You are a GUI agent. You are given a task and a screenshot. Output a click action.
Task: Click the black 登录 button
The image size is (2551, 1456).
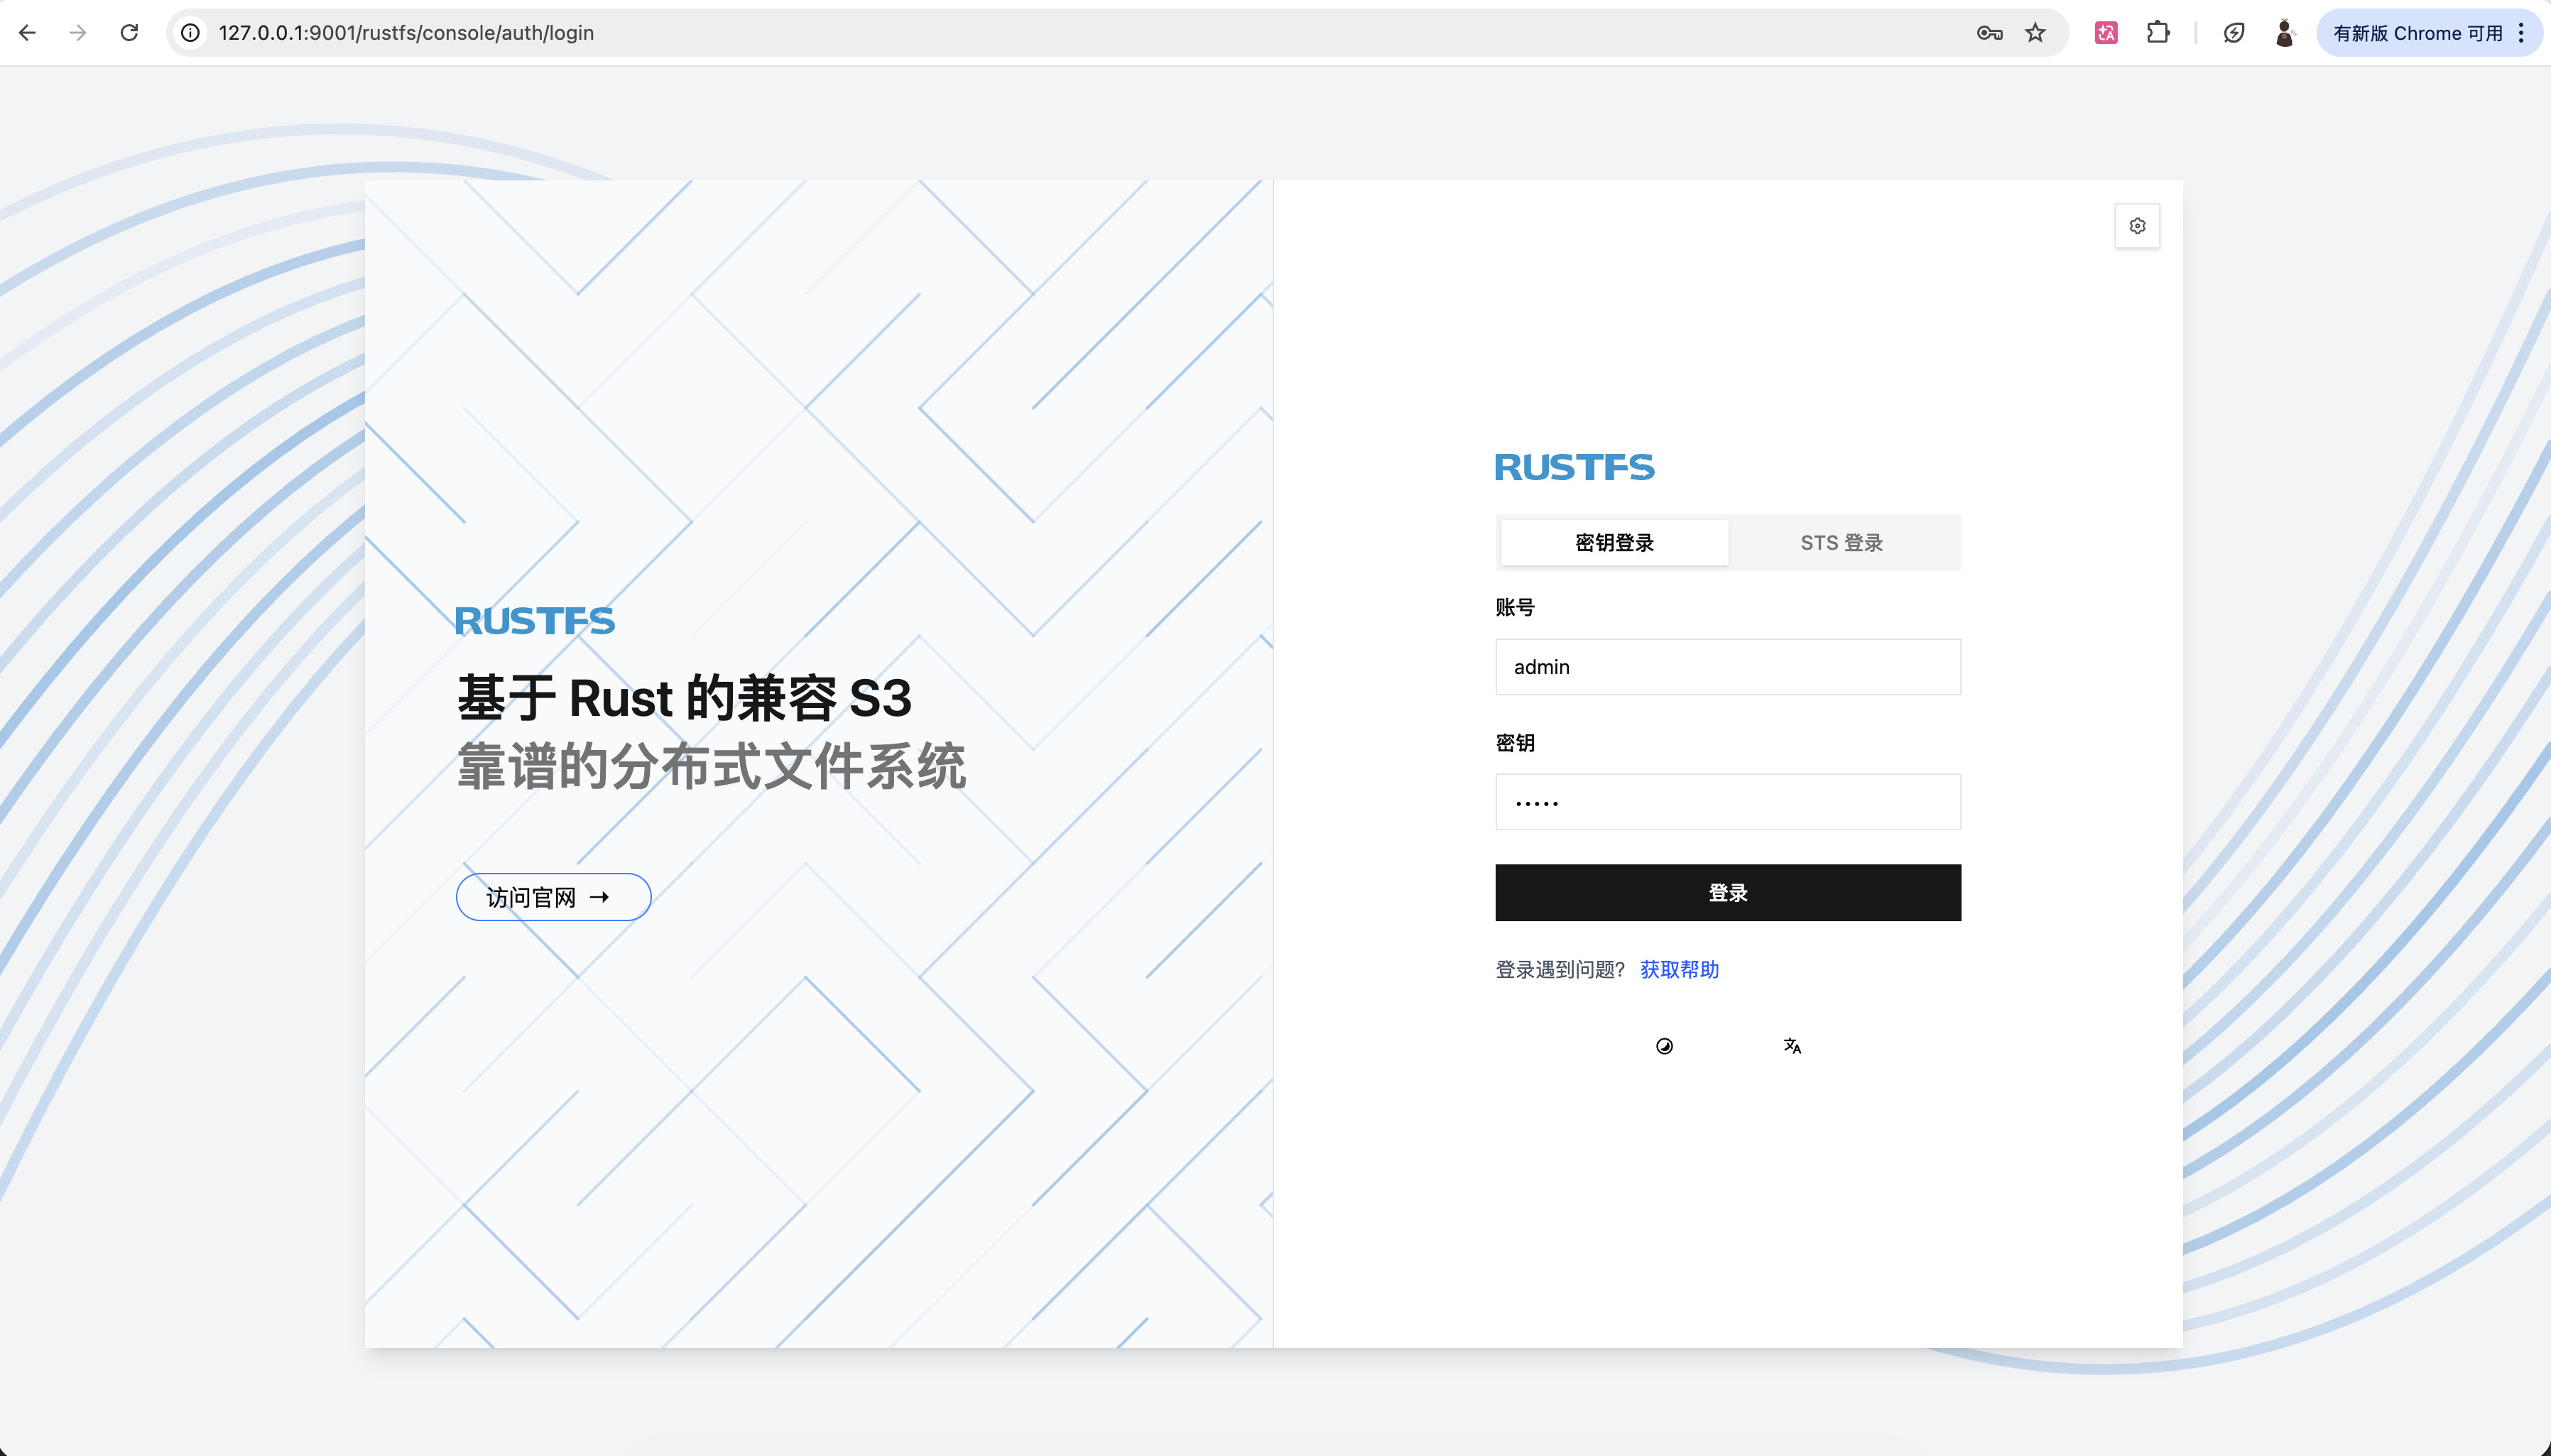tap(1727, 893)
